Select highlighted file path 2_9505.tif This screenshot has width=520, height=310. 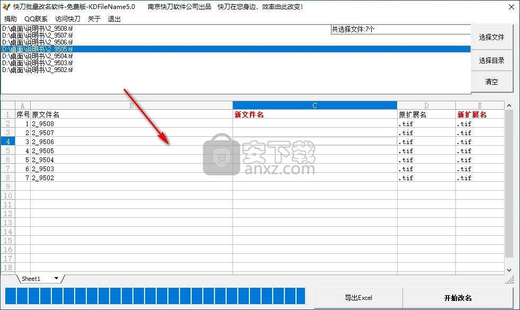point(236,49)
